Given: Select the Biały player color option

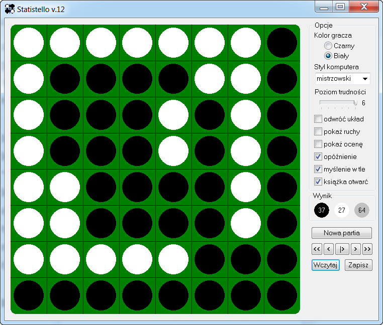Looking at the screenshot, I should coord(328,56).
